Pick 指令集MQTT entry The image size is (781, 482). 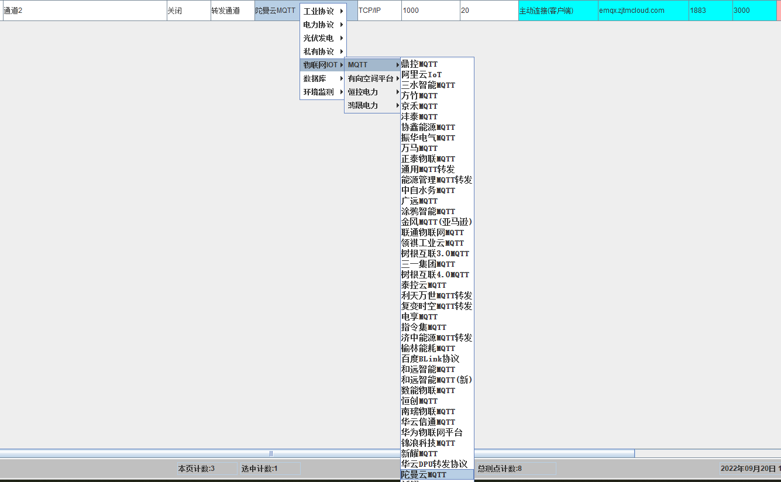[437, 328]
